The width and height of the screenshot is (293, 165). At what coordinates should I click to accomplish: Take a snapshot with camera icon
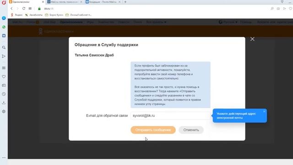coord(278,9)
